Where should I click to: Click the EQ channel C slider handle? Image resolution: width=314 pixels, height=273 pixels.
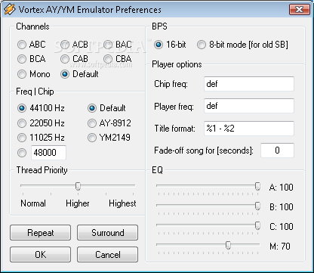tap(257, 225)
